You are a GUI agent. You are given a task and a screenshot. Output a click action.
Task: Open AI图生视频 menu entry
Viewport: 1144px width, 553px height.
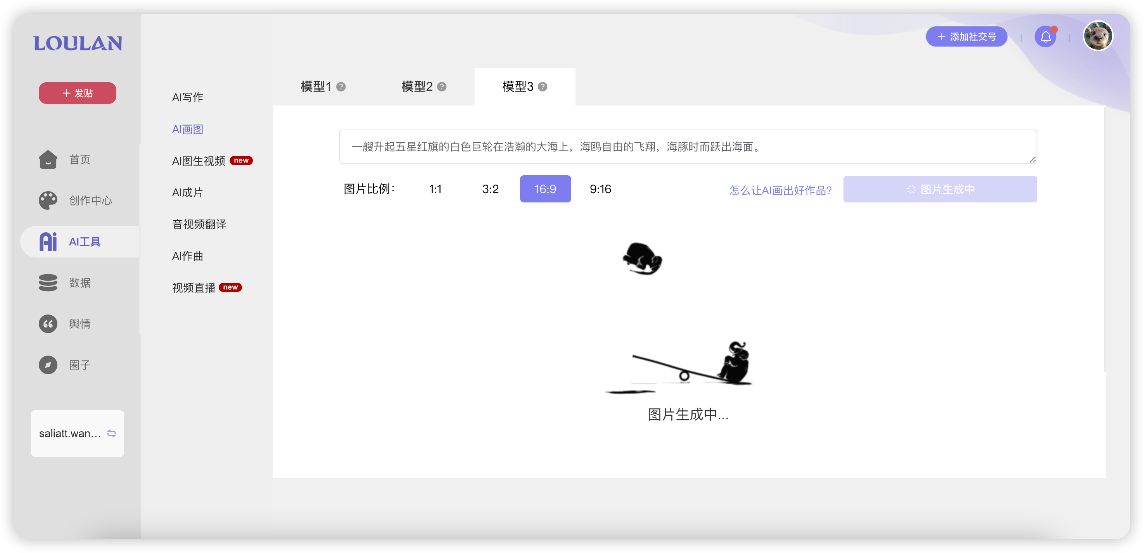point(199,161)
